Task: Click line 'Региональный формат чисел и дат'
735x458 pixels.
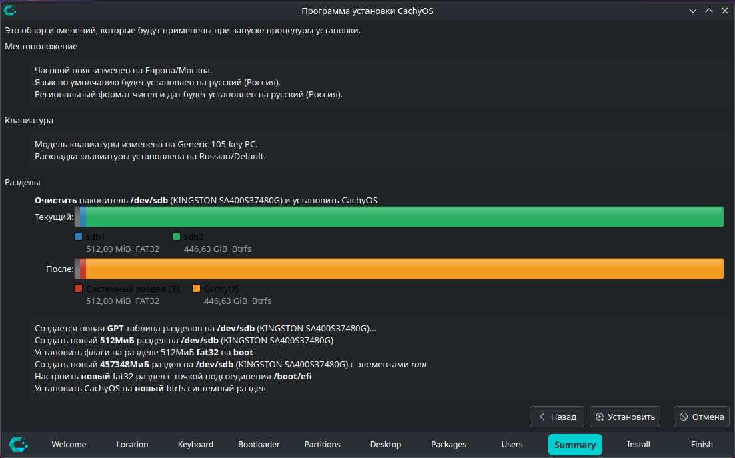Action: coord(189,95)
